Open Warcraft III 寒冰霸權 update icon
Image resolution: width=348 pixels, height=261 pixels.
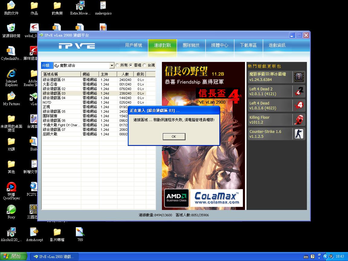299,77
